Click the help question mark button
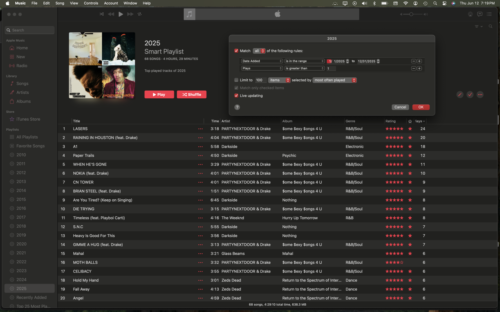Image resolution: width=500 pixels, height=312 pixels. 237,107
